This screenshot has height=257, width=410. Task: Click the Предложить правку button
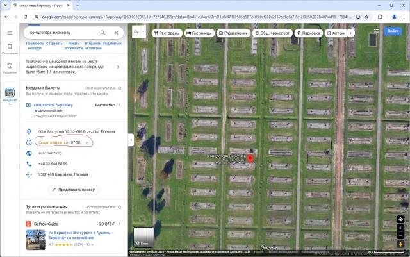pyautogui.click(x=74, y=190)
